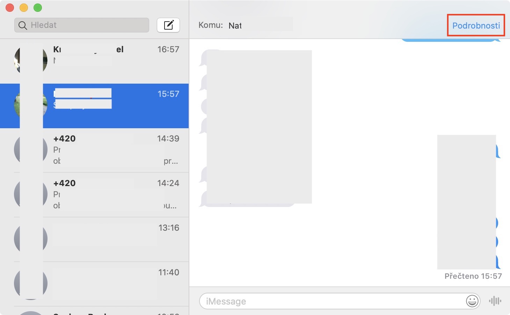The image size is (510, 315).
Task: Open Podrobnosti for this conversation
Action: pyautogui.click(x=476, y=25)
